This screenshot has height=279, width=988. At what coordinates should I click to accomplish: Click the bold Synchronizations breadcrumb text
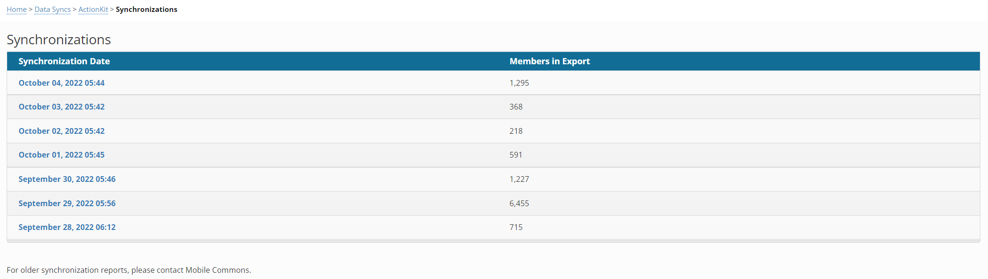coord(146,10)
